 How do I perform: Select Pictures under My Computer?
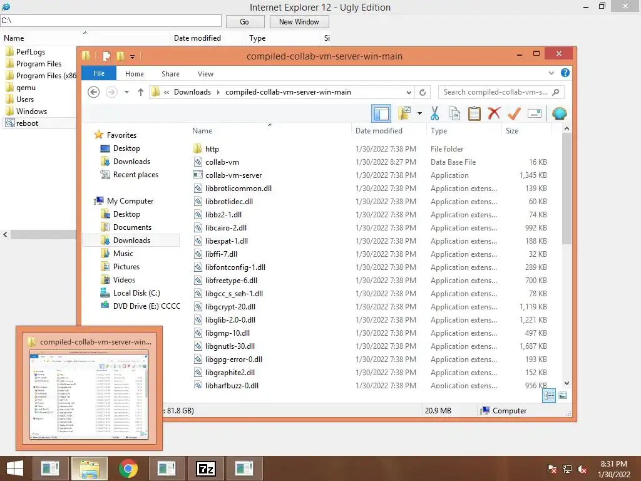pyautogui.click(x=126, y=267)
